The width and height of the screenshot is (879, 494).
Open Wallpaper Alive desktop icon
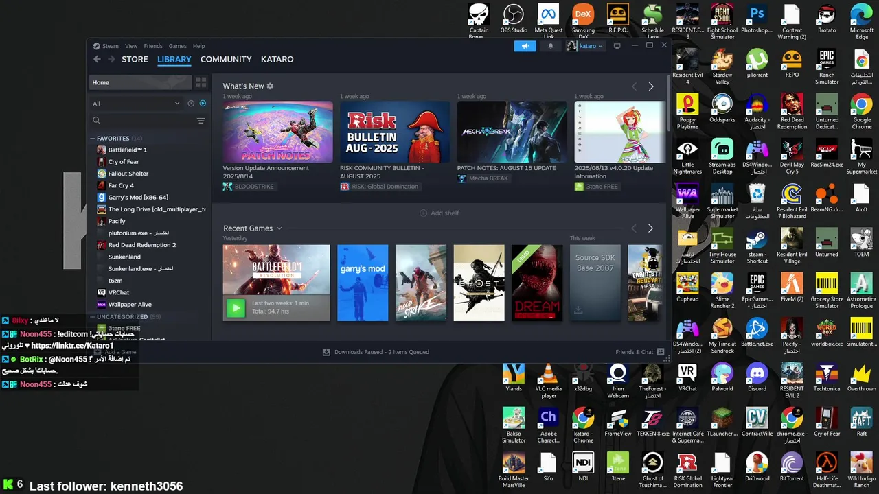click(x=687, y=201)
